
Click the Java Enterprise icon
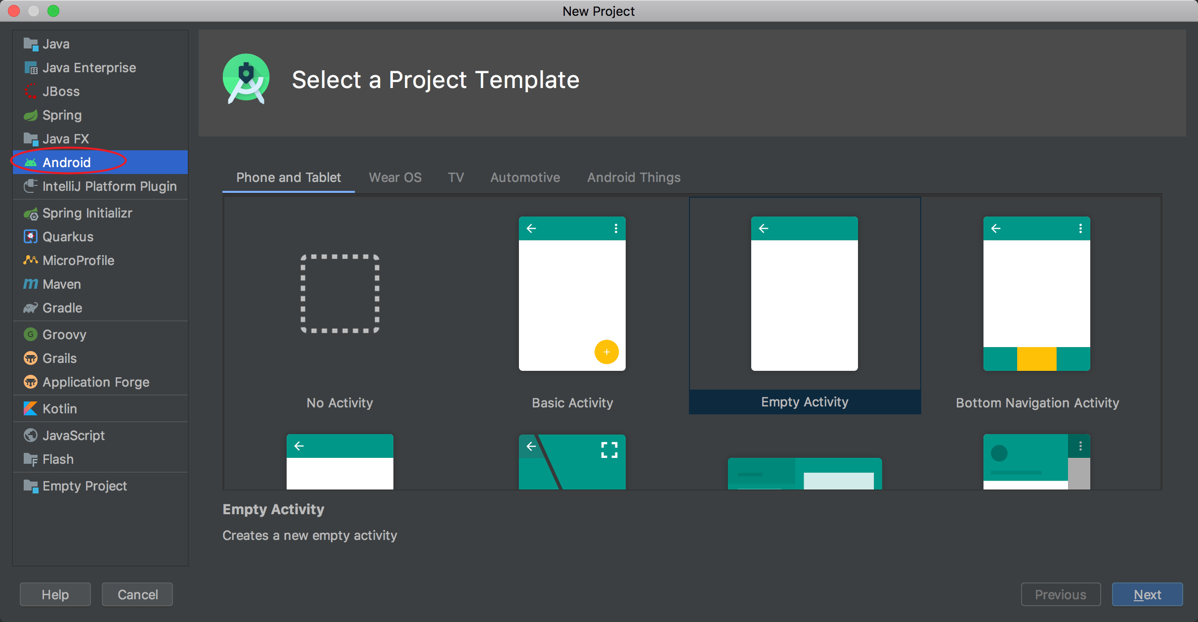[x=31, y=68]
